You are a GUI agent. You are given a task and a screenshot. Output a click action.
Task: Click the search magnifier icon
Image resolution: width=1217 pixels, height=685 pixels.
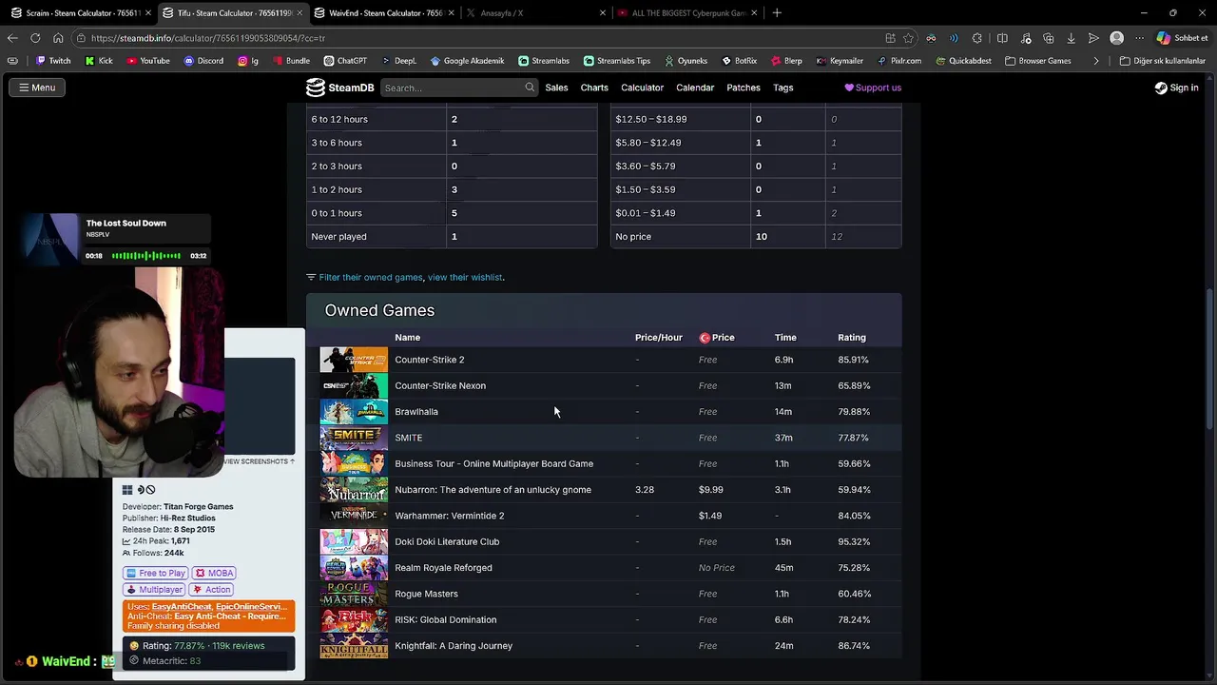tap(530, 88)
